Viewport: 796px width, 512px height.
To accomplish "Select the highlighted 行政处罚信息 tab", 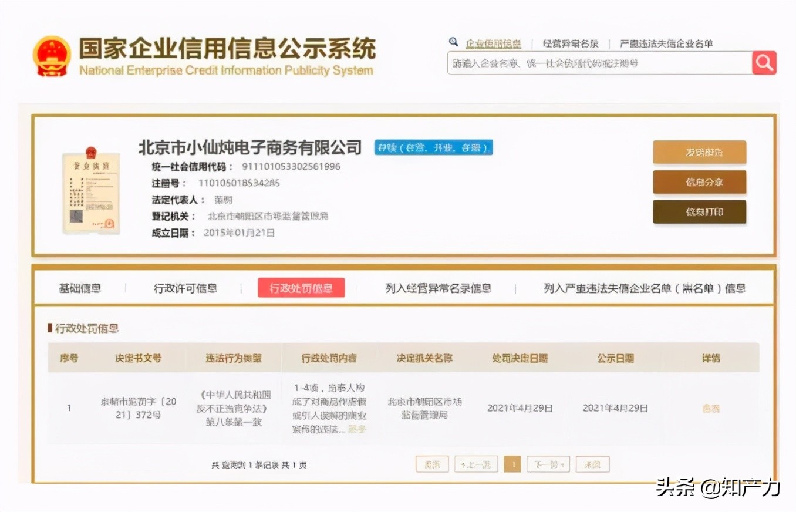I will point(301,288).
